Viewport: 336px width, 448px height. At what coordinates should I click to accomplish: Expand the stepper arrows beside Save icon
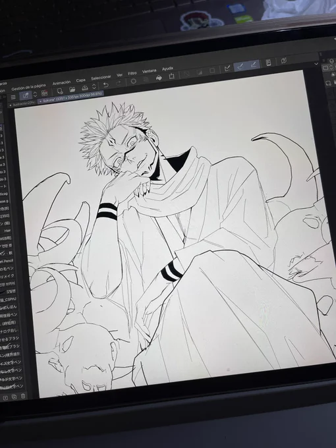pyautogui.click(x=94, y=86)
